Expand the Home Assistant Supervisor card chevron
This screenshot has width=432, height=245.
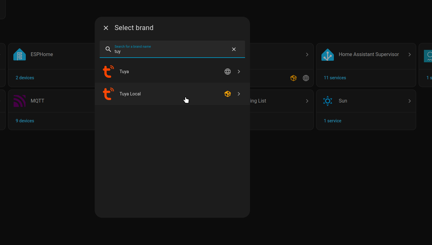pyautogui.click(x=410, y=55)
